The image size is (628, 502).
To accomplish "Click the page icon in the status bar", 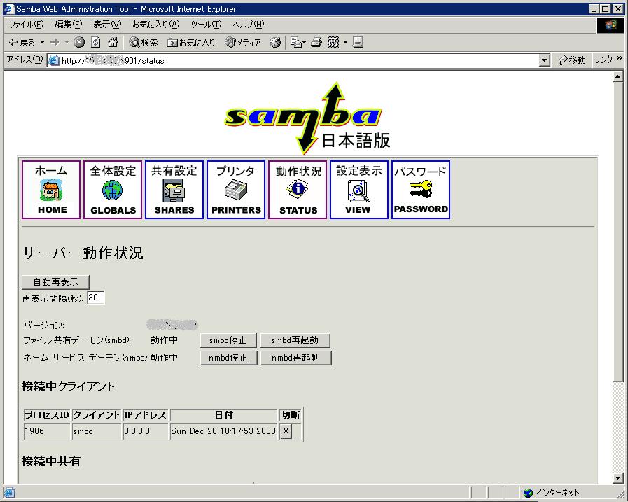I will (9, 493).
